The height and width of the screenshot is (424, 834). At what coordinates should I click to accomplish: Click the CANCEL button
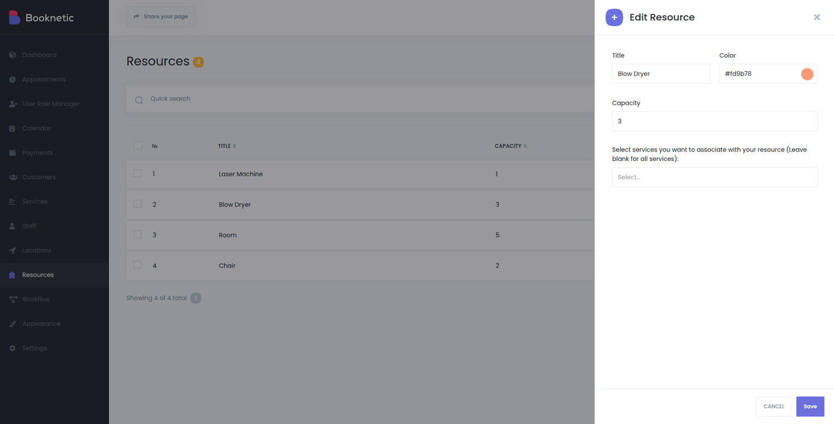coord(773,406)
